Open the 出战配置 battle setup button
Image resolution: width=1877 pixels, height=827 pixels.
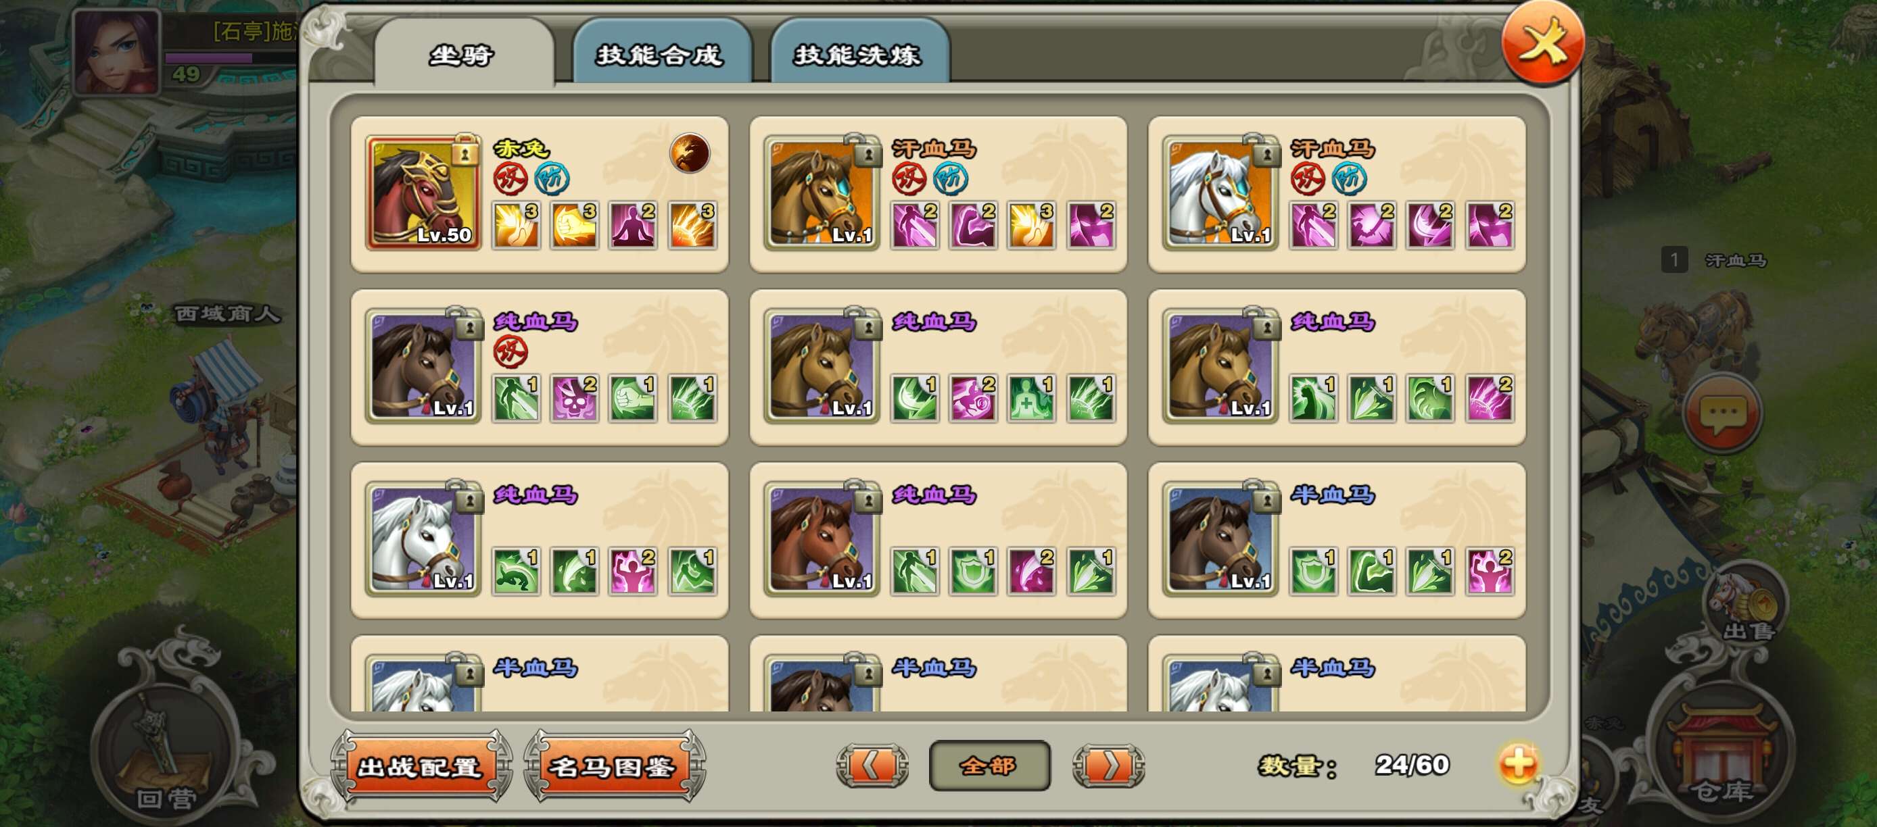(x=421, y=767)
